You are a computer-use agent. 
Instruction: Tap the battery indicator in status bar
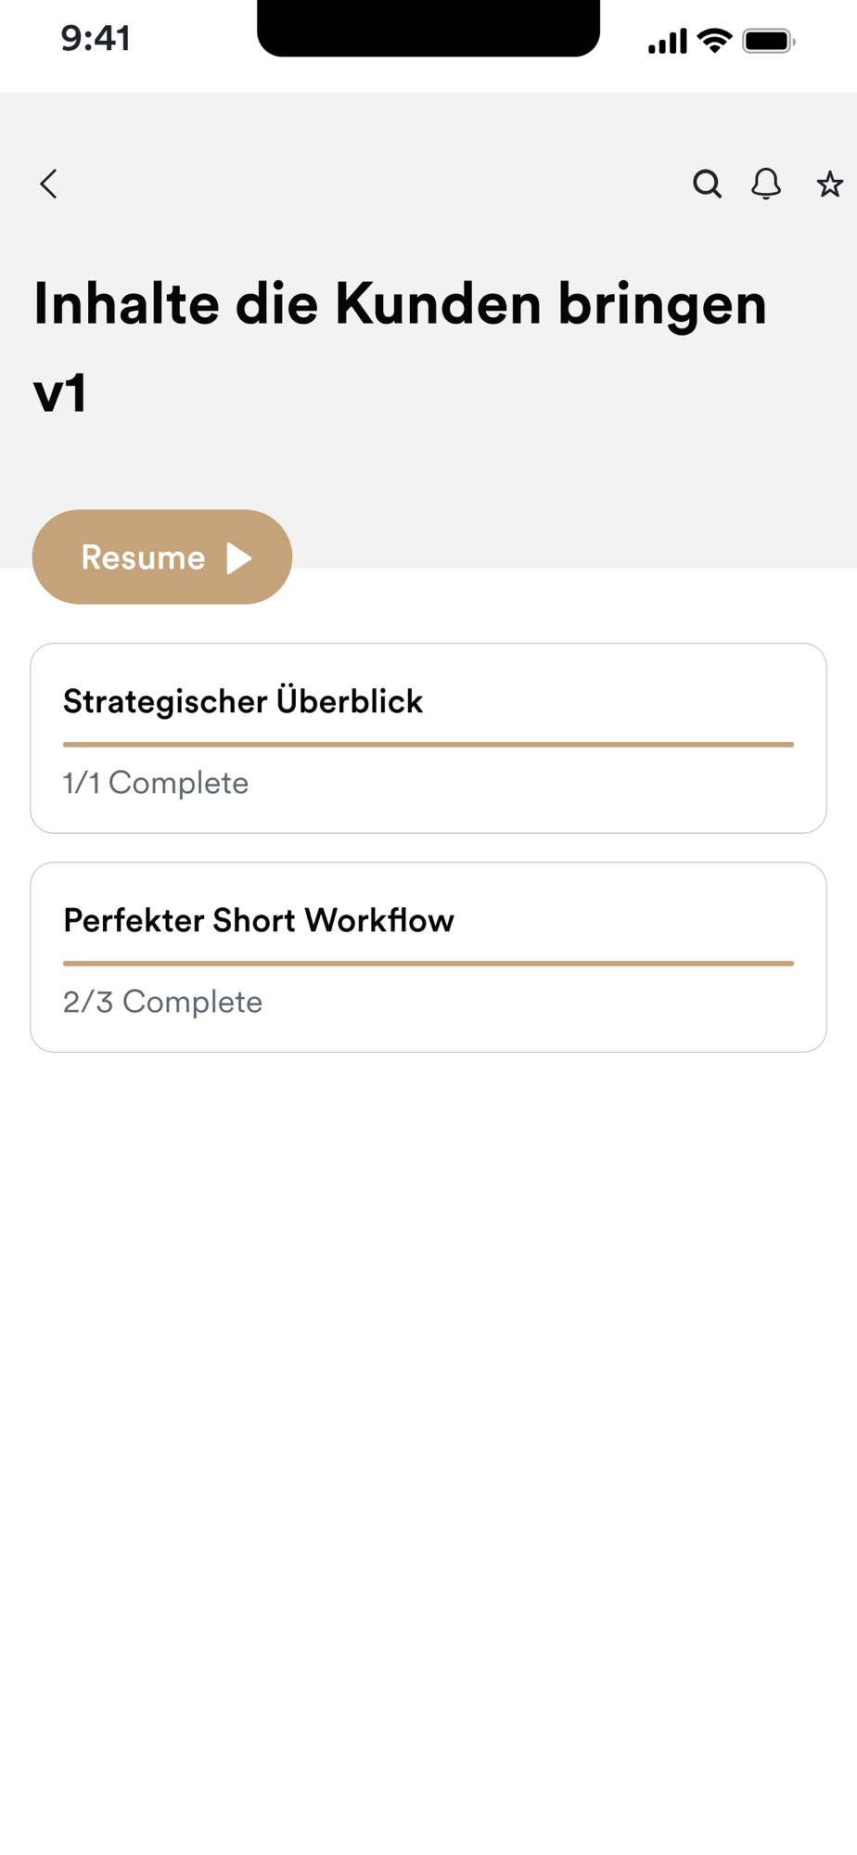(768, 41)
